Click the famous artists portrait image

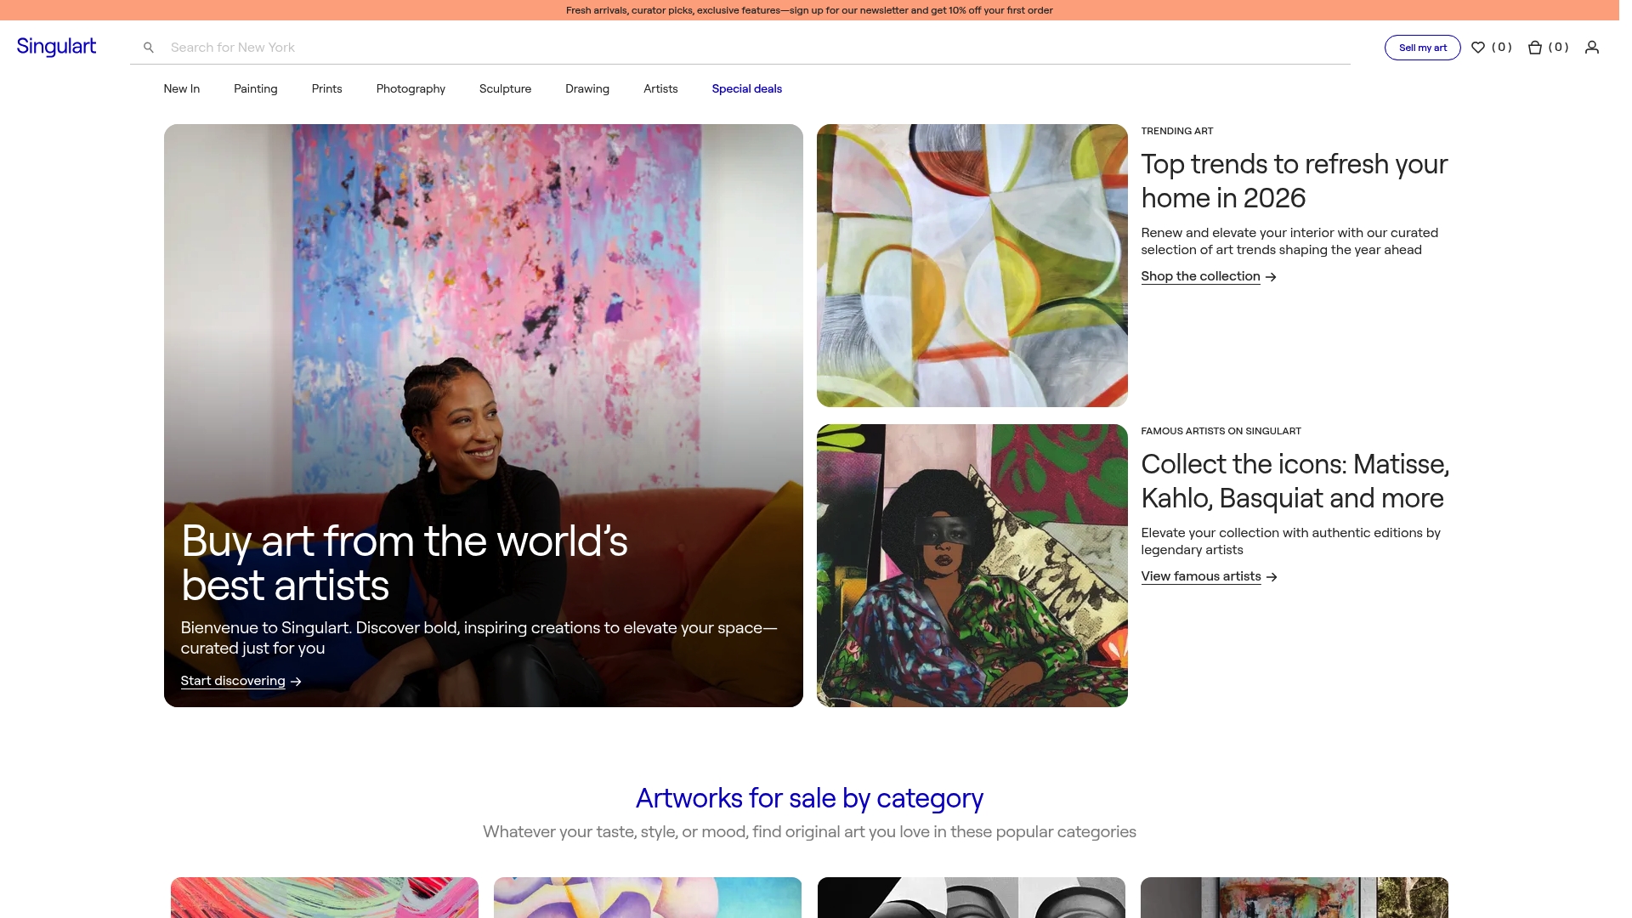(x=972, y=565)
